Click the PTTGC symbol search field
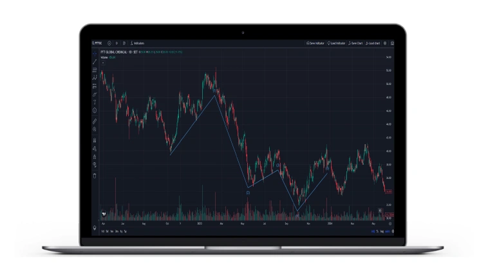 98,43
